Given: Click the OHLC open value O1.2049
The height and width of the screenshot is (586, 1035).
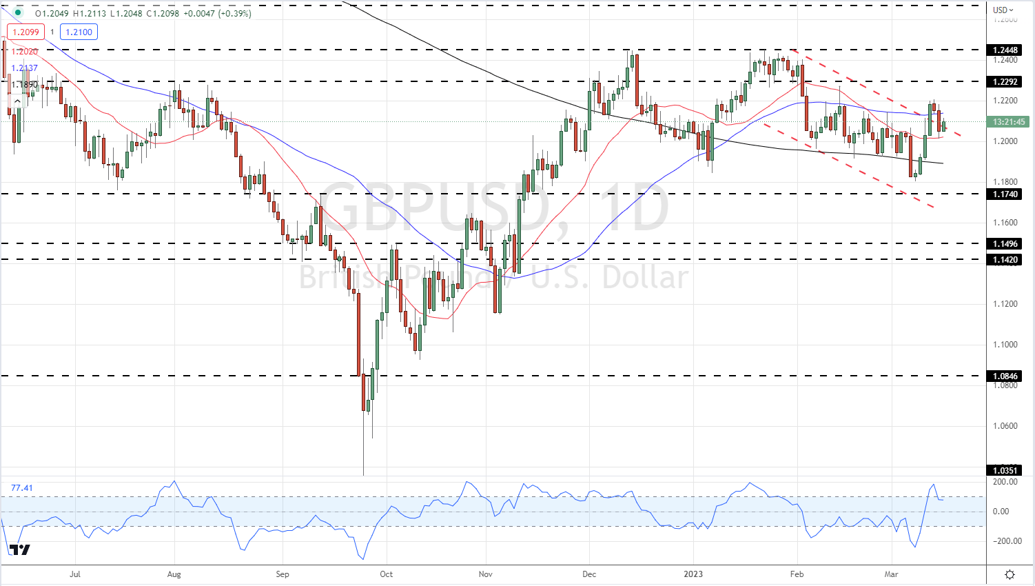Looking at the screenshot, I should [x=52, y=13].
